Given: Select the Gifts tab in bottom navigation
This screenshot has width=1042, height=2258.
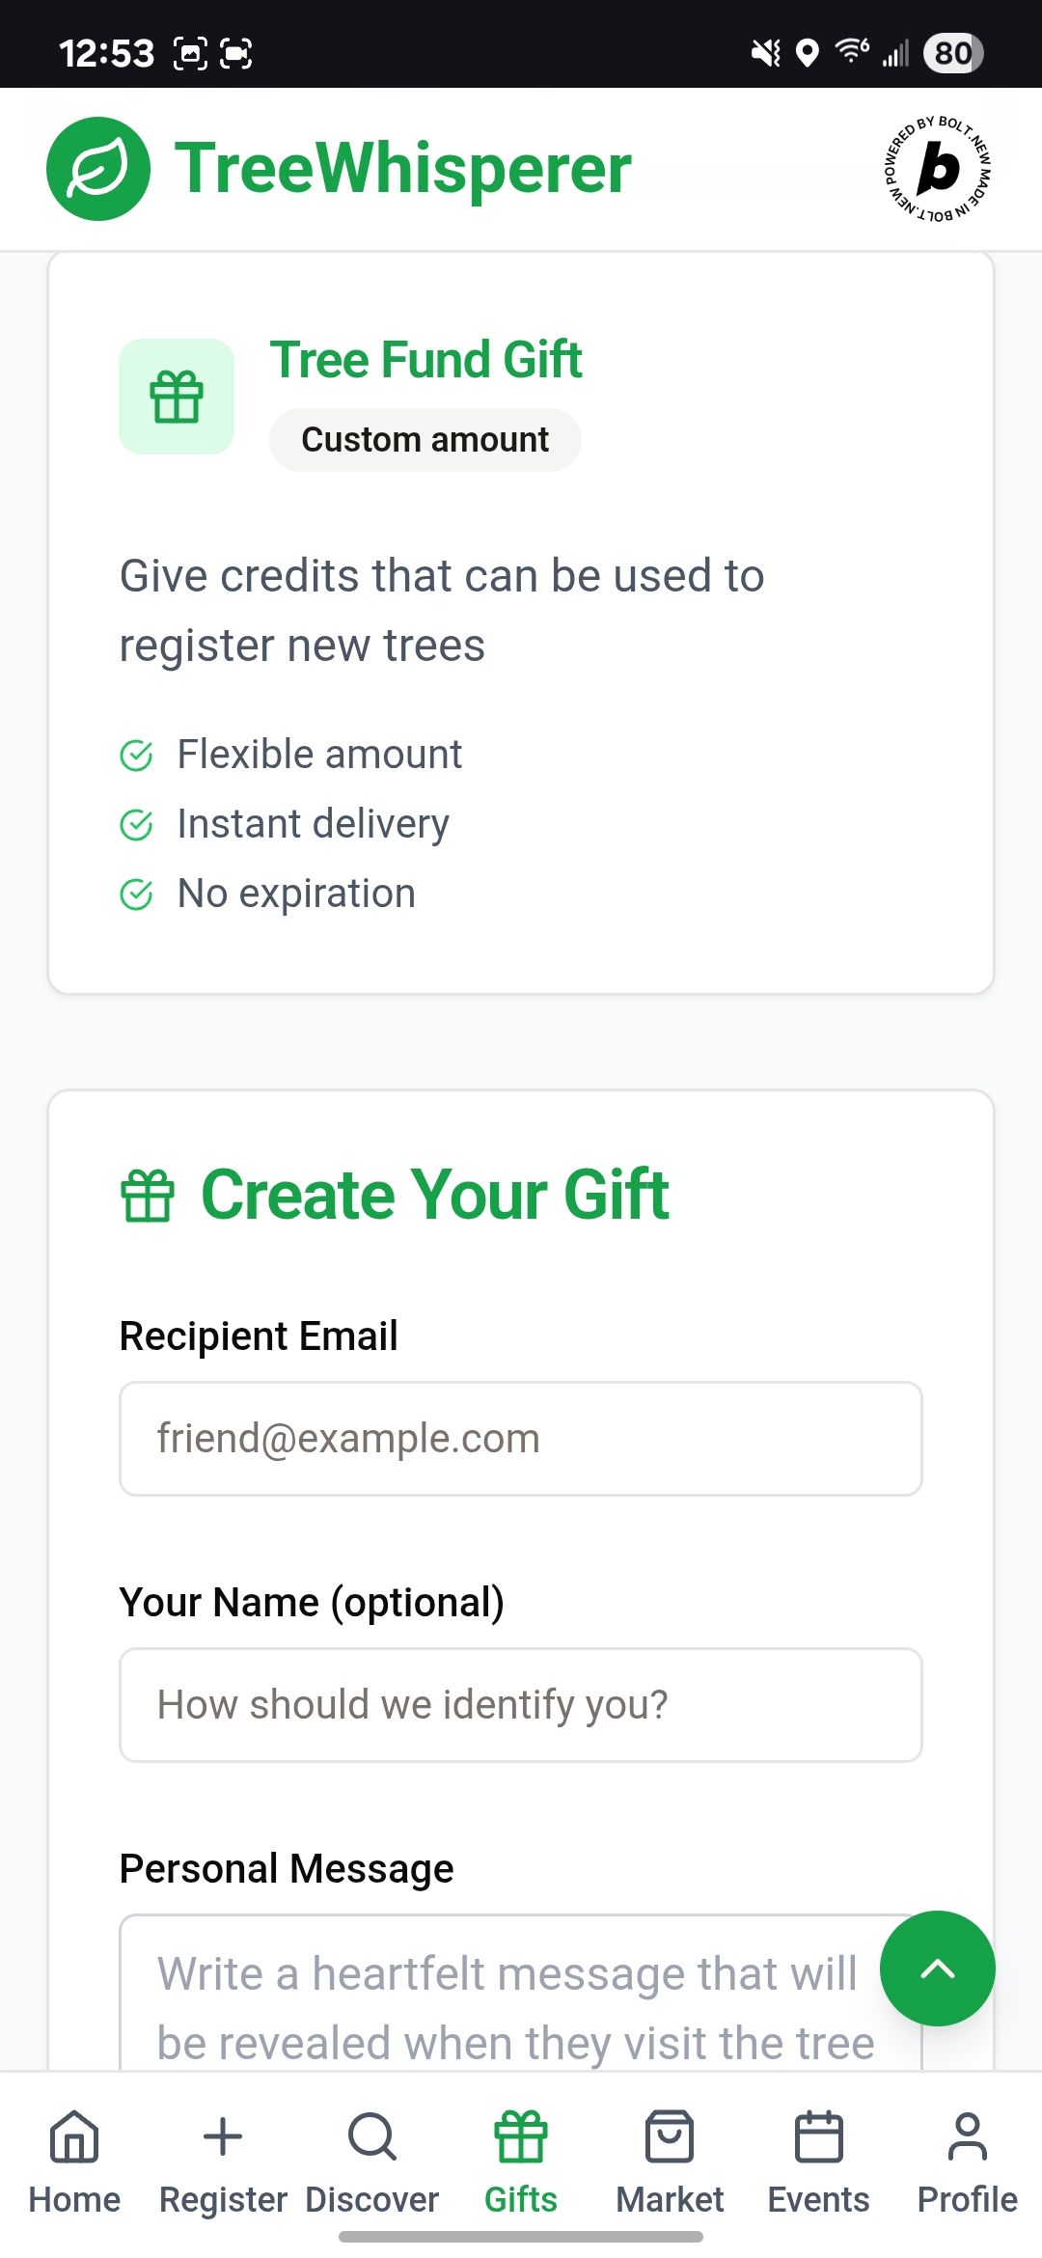Looking at the screenshot, I should [521, 2162].
